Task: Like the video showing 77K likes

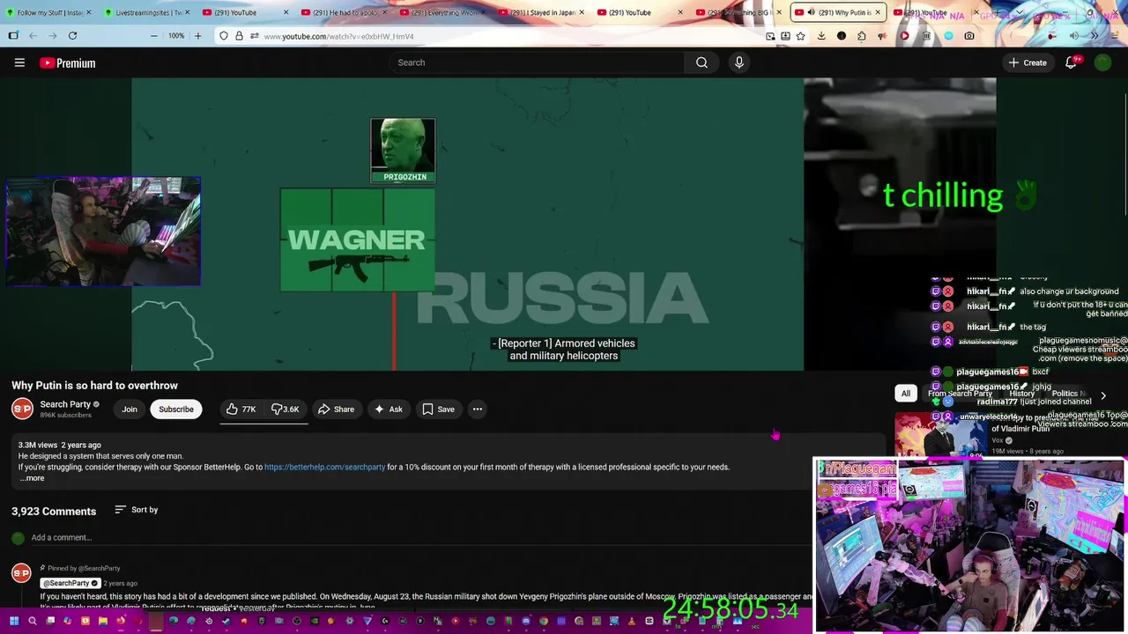Action: click(x=241, y=409)
